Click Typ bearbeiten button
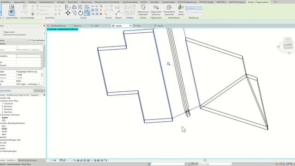 pyautogui.click(x=37, y=40)
